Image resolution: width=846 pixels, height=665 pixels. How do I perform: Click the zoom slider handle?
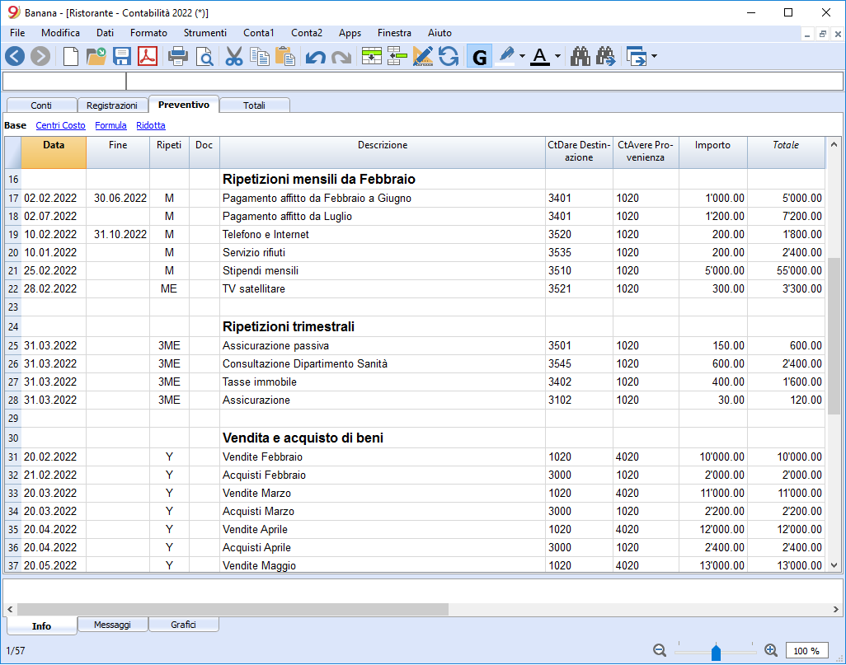point(716,652)
